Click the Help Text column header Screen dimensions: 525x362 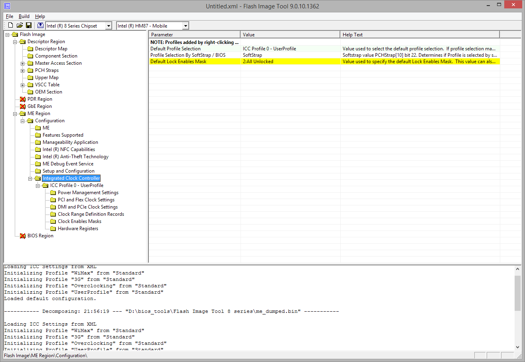pos(420,35)
